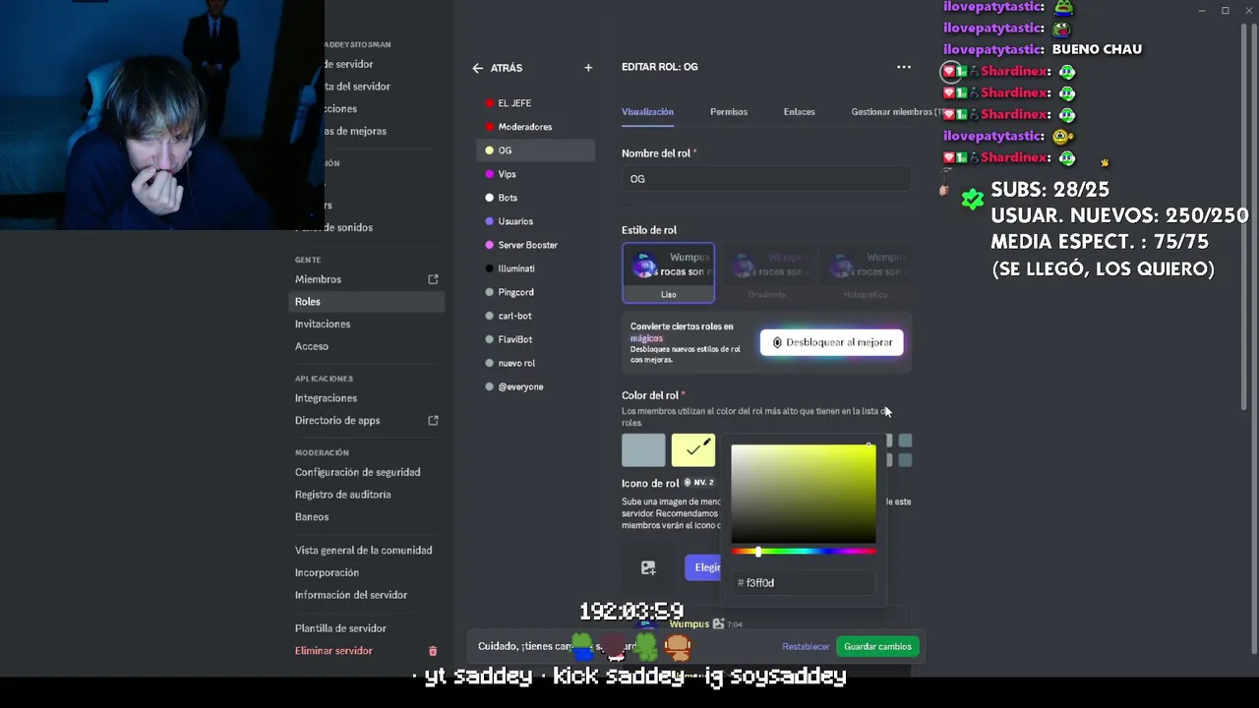The height and width of the screenshot is (708, 1259).
Task: Select the Pingcord role
Action: click(x=536, y=292)
